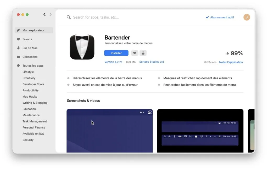268x170 pixels.
Task: Toggle Bartender as favorite with the heart button
Action: (135, 53)
